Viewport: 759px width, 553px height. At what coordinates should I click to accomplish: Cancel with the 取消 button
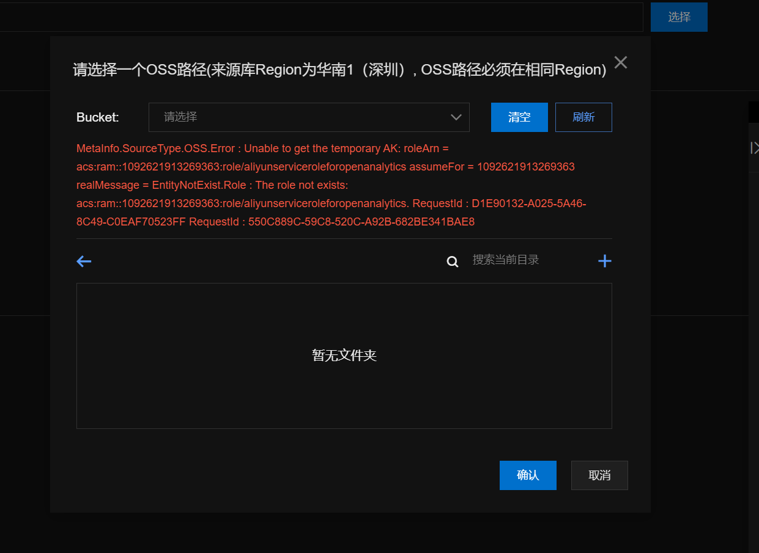point(599,475)
